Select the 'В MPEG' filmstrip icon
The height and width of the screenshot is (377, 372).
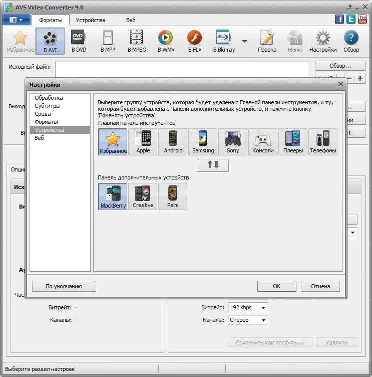pyautogui.click(x=136, y=41)
